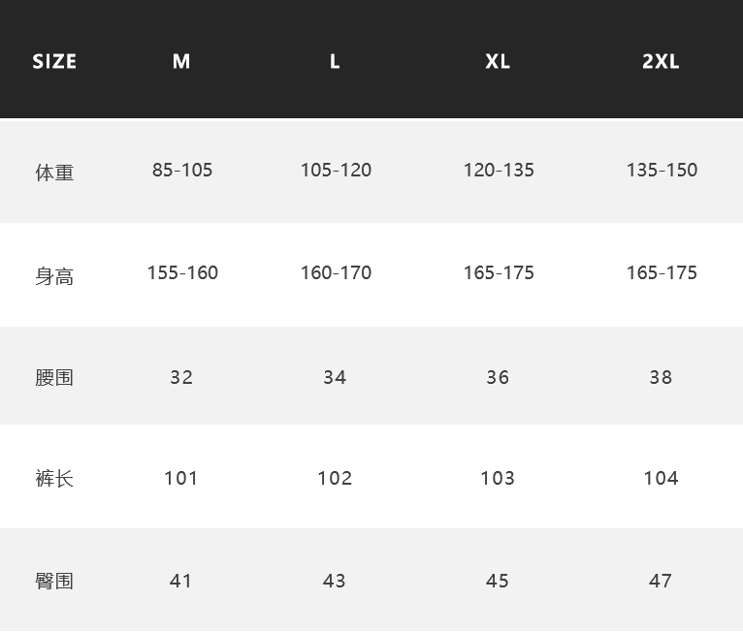Click waist value 36 for XL
Viewport: 743px width, 632px height.
click(x=498, y=377)
